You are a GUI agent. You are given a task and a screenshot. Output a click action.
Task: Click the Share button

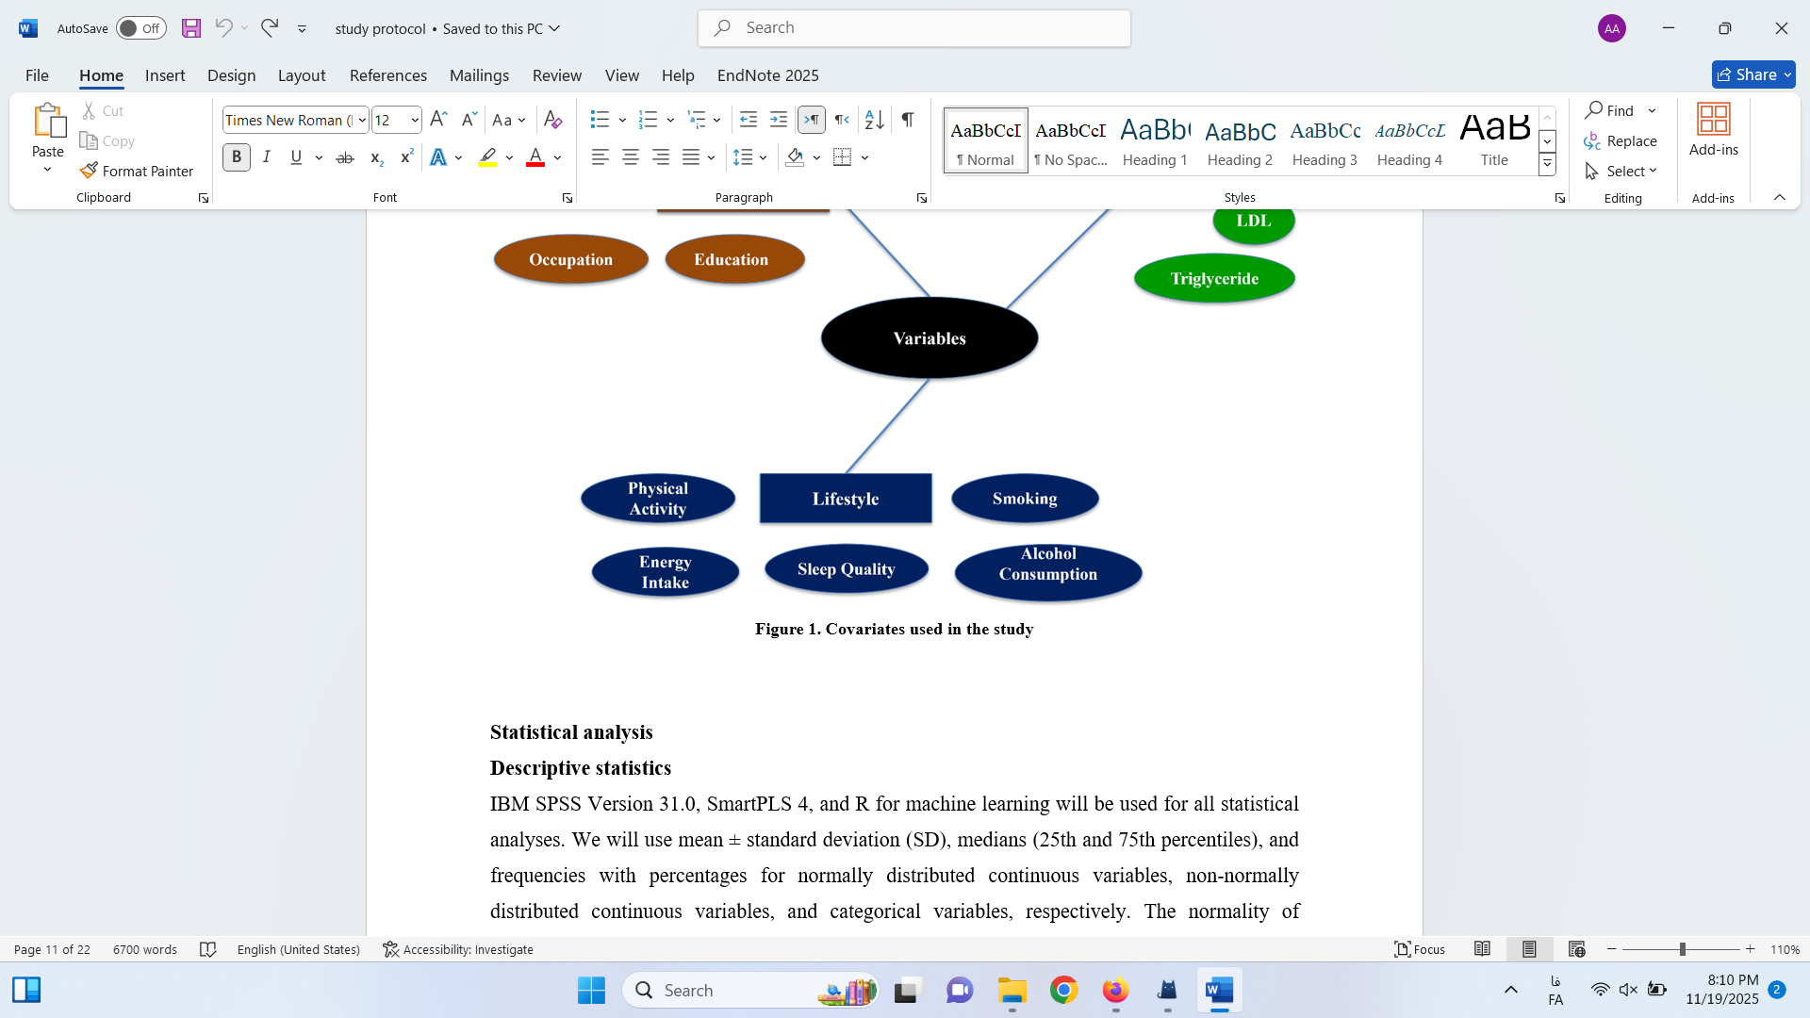[x=1746, y=74]
